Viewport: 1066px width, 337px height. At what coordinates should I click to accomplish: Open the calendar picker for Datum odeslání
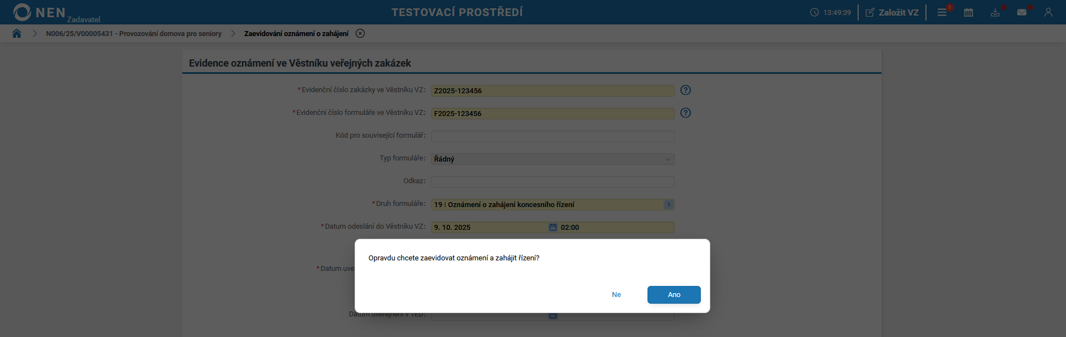point(553,227)
